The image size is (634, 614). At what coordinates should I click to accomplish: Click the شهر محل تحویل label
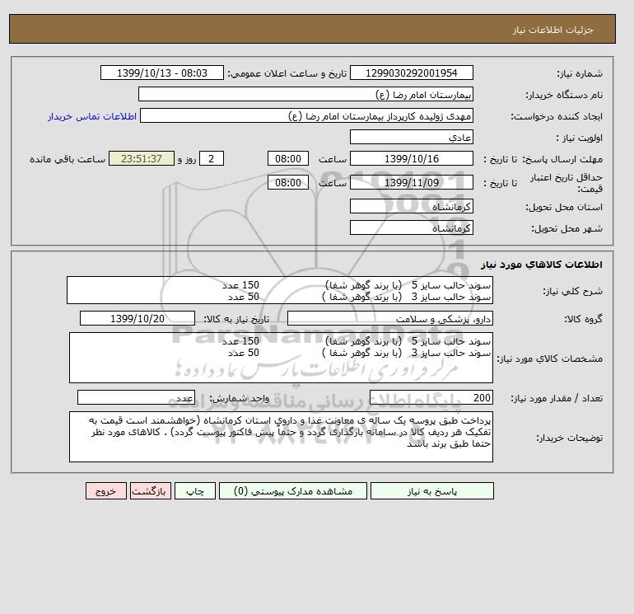coord(566,228)
